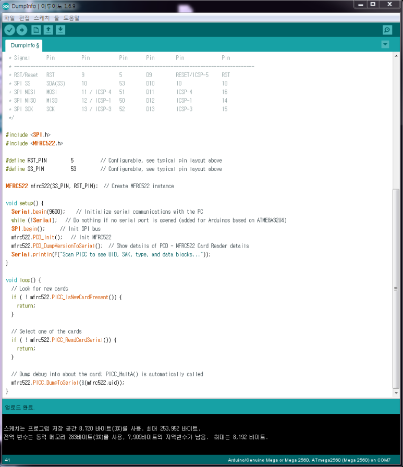Click the 'SPI SS' row in the pin table
403x467 pixels.
point(118,83)
